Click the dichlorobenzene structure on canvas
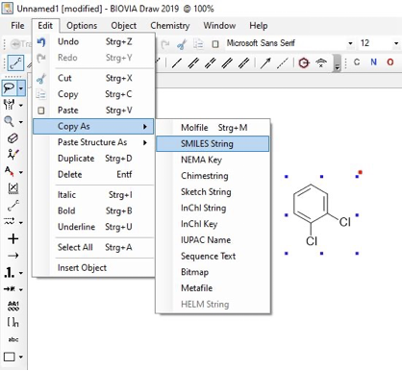Viewport: 402px width, 371px height. pos(322,214)
